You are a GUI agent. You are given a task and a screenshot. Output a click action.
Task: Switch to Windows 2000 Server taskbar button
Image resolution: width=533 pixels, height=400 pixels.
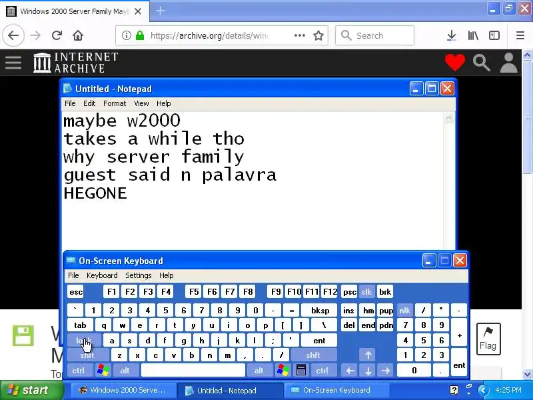click(123, 390)
